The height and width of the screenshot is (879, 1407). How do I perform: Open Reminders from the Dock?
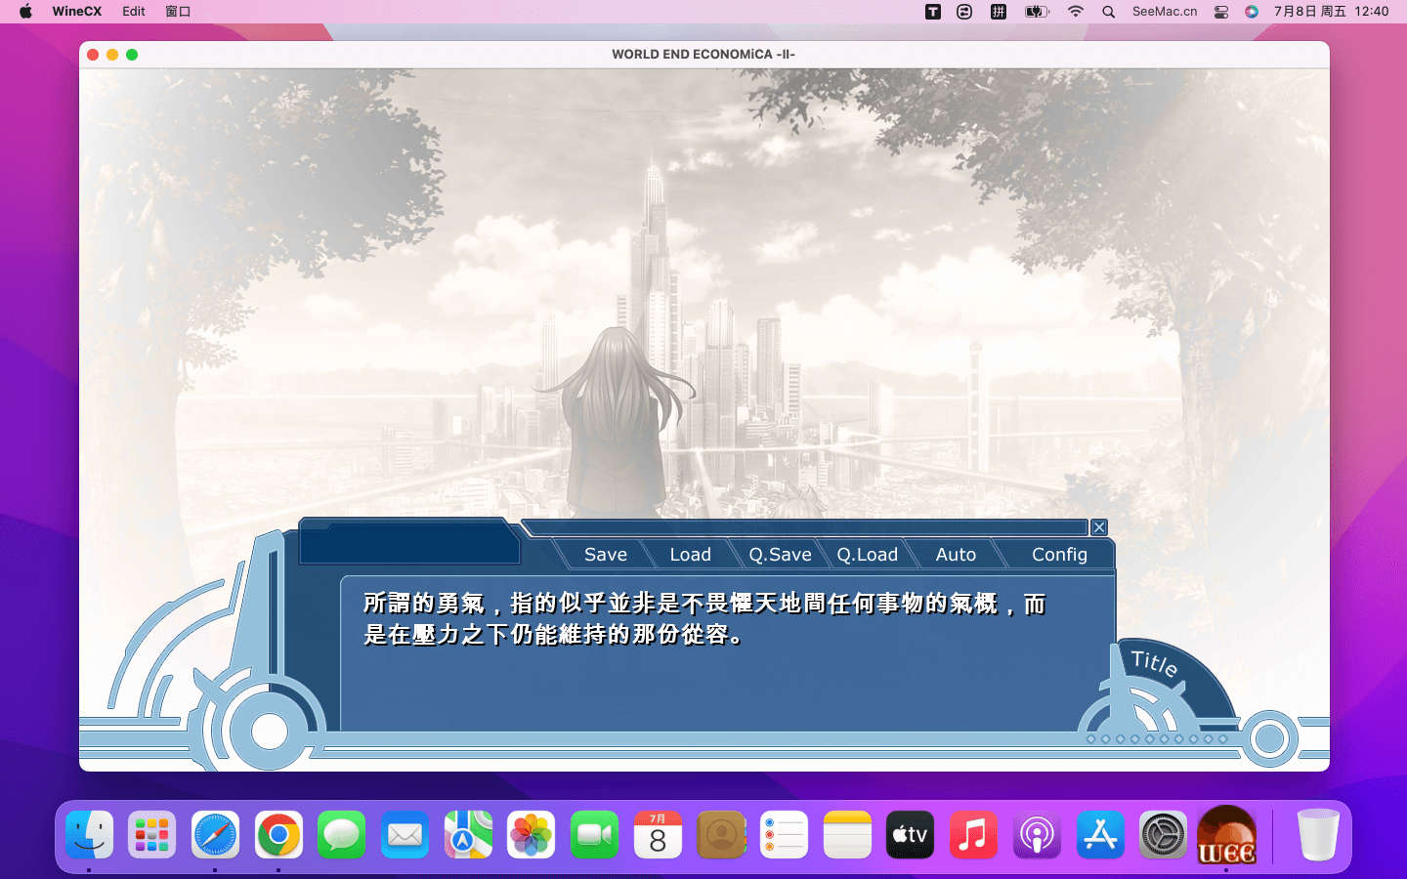pyautogui.click(x=784, y=835)
